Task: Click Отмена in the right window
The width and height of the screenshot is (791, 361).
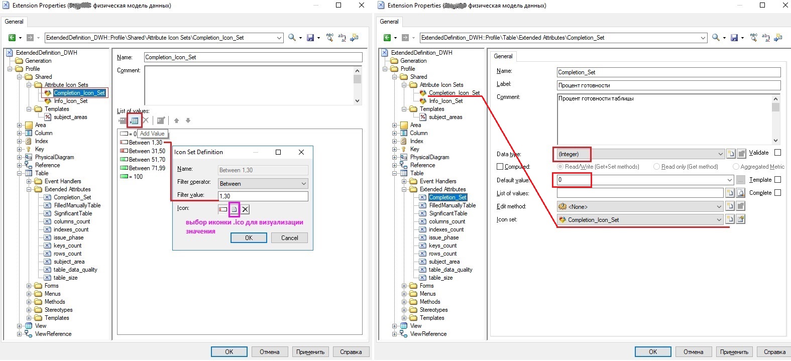Action: coord(694,352)
